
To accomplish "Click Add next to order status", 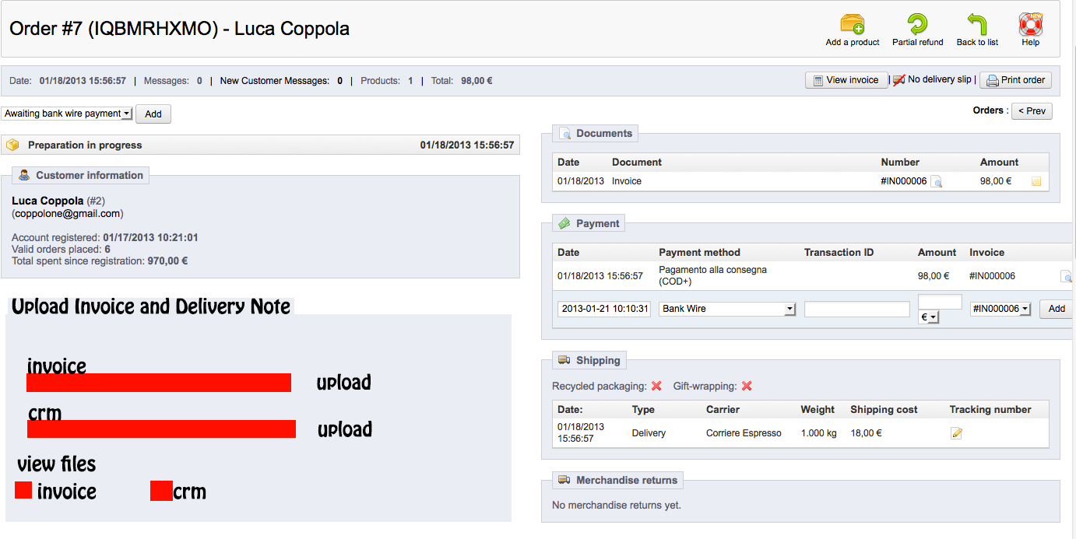I will click(153, 114).
